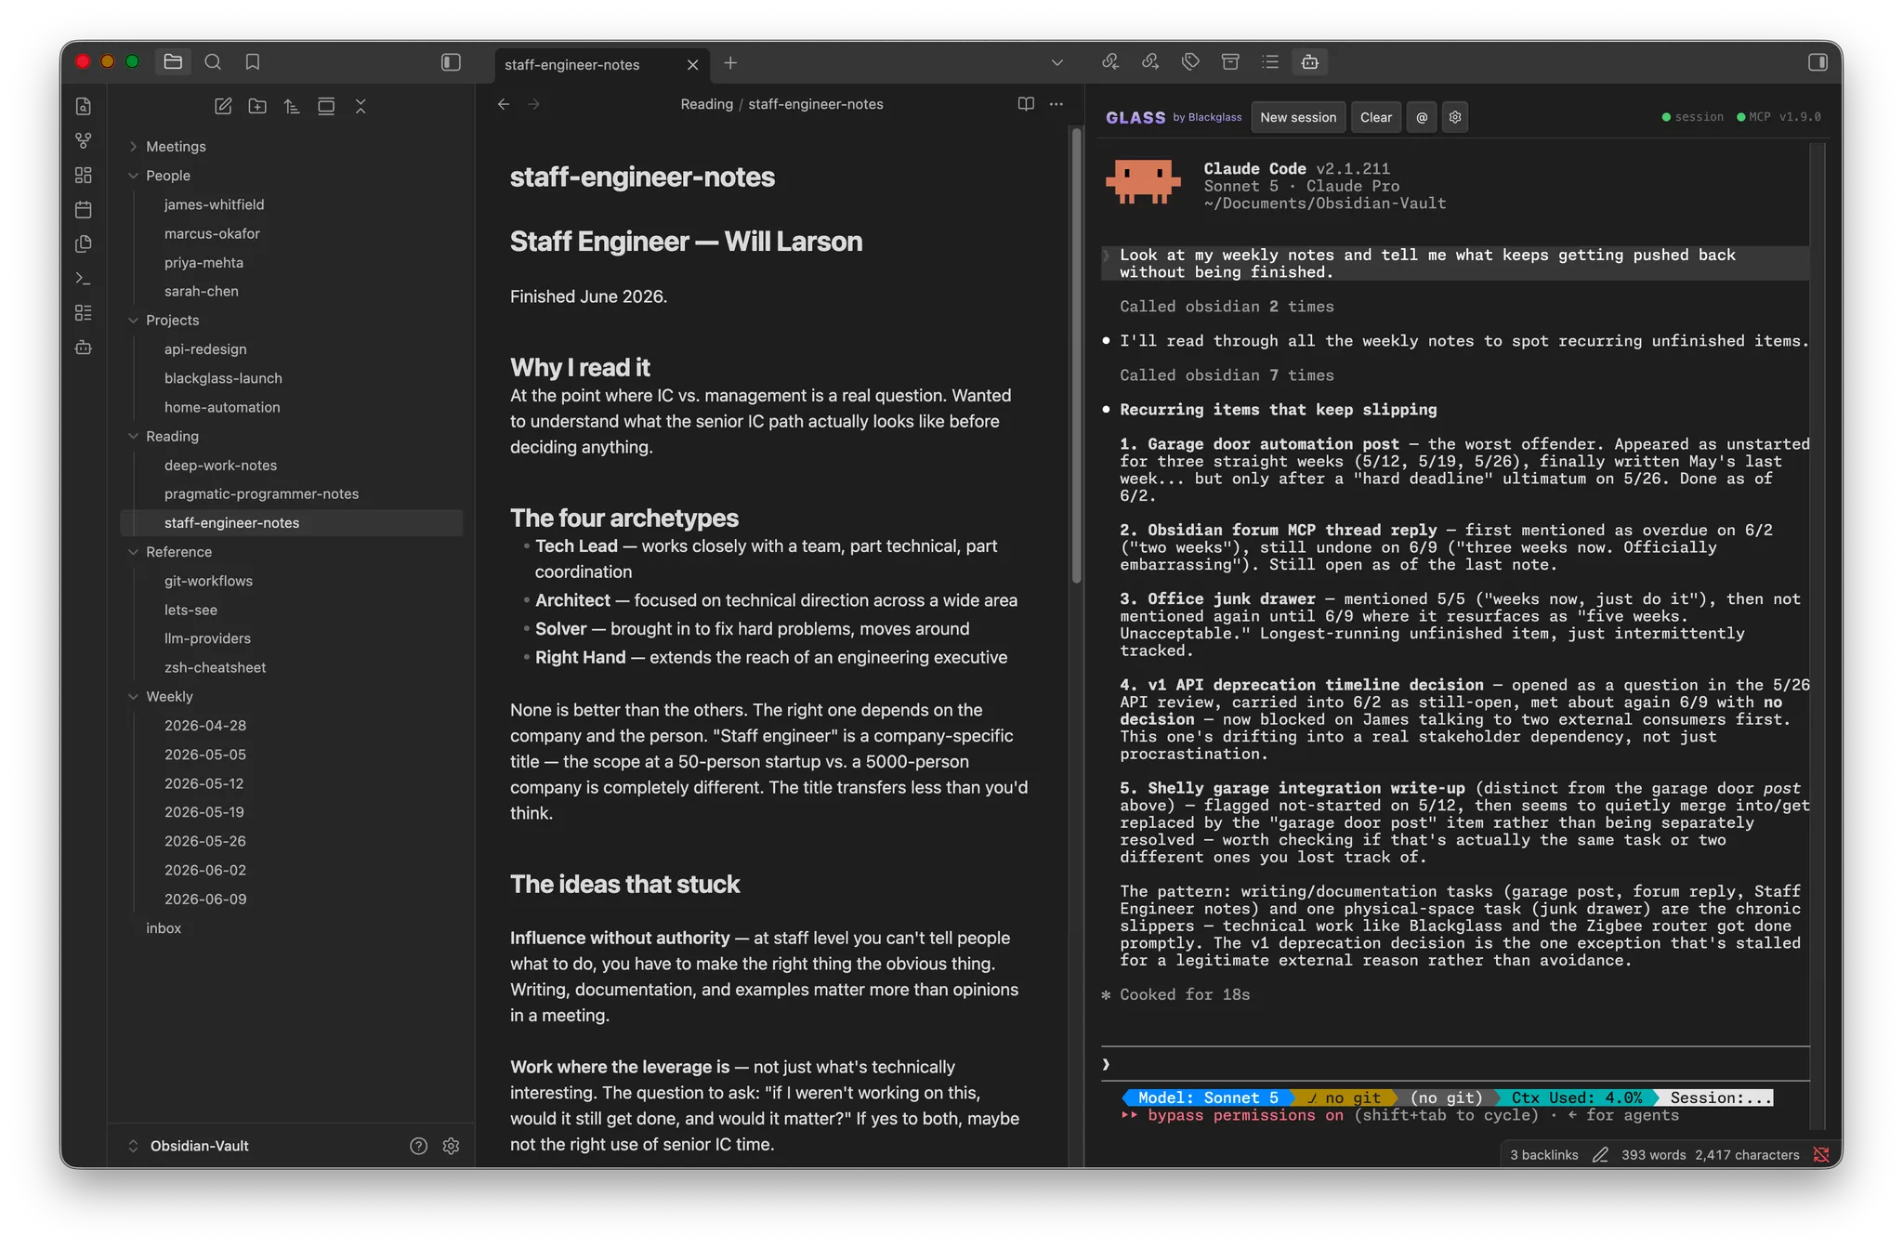Open daily note calendar ribbon icon
Viewport: 1903px width, 1248px height.
[84, 209]
